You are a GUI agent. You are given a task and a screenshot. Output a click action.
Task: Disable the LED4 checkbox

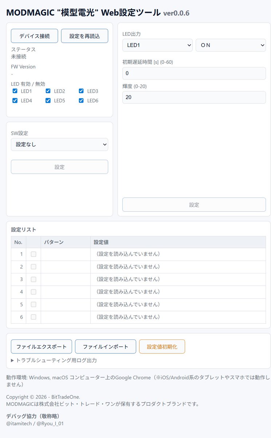(x=15, y=100)
